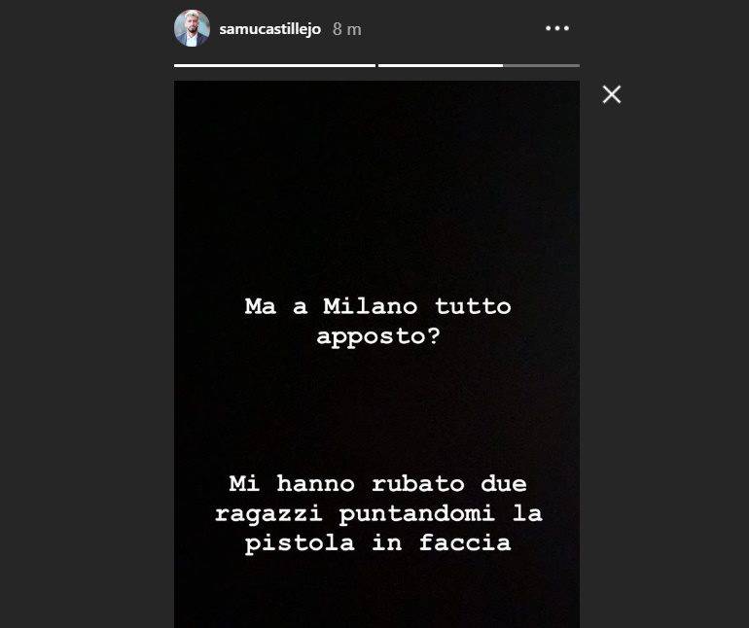Click the word 'faccia' in the story

[465, 543]
